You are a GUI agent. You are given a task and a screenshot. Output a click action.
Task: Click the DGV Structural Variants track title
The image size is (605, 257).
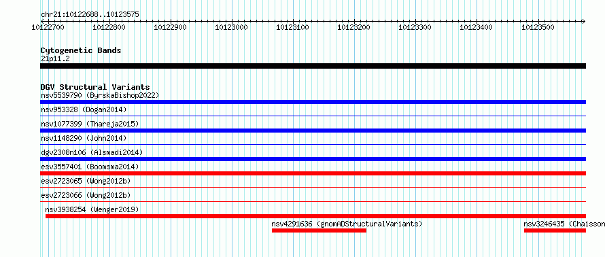95,87
